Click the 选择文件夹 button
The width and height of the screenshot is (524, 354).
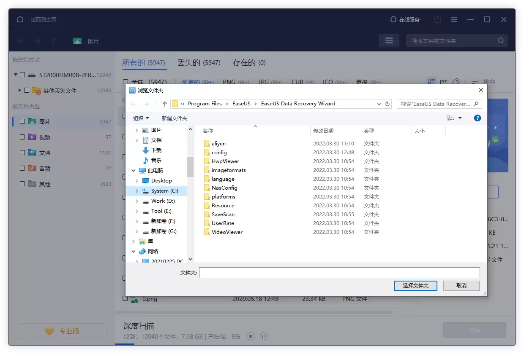pos(415,285)
